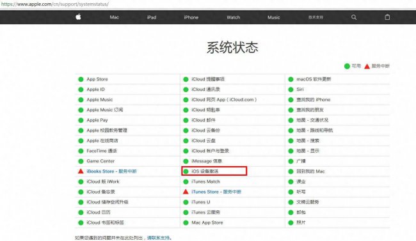Click green dot beside iMessage 信息

point(186,161)
